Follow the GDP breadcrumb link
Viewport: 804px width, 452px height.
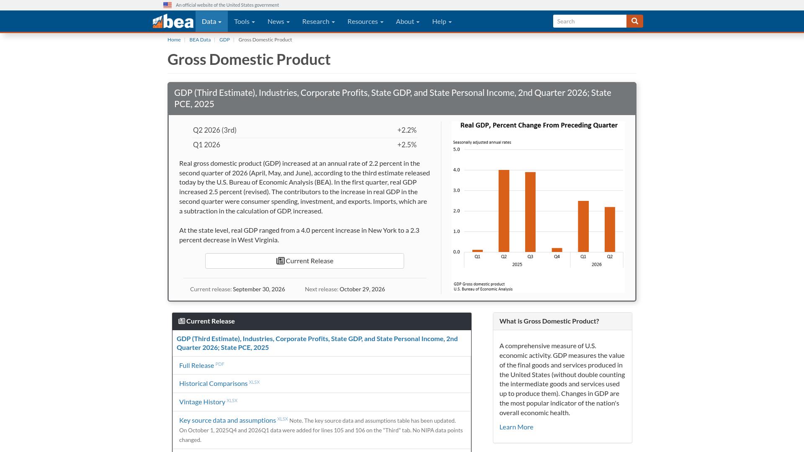tap(224, 40)
